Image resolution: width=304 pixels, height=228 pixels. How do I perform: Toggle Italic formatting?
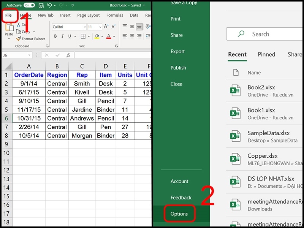62,36
